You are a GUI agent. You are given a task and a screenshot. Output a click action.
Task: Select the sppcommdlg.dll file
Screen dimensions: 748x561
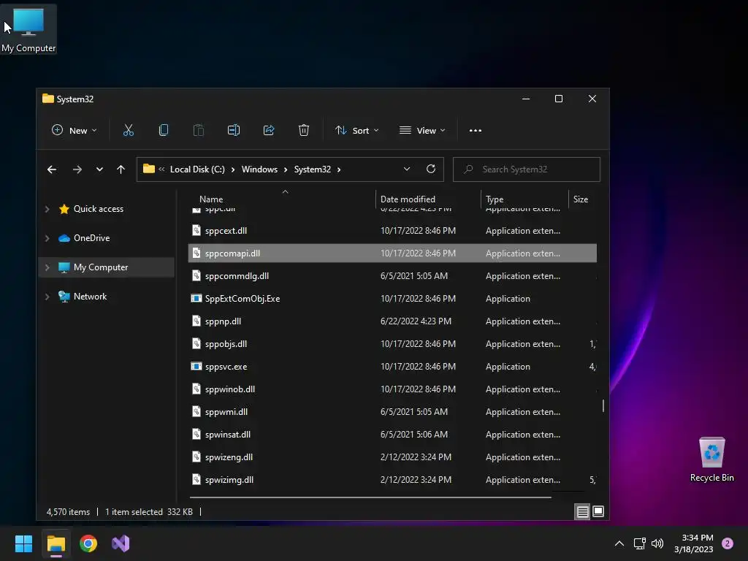[392, 276]
